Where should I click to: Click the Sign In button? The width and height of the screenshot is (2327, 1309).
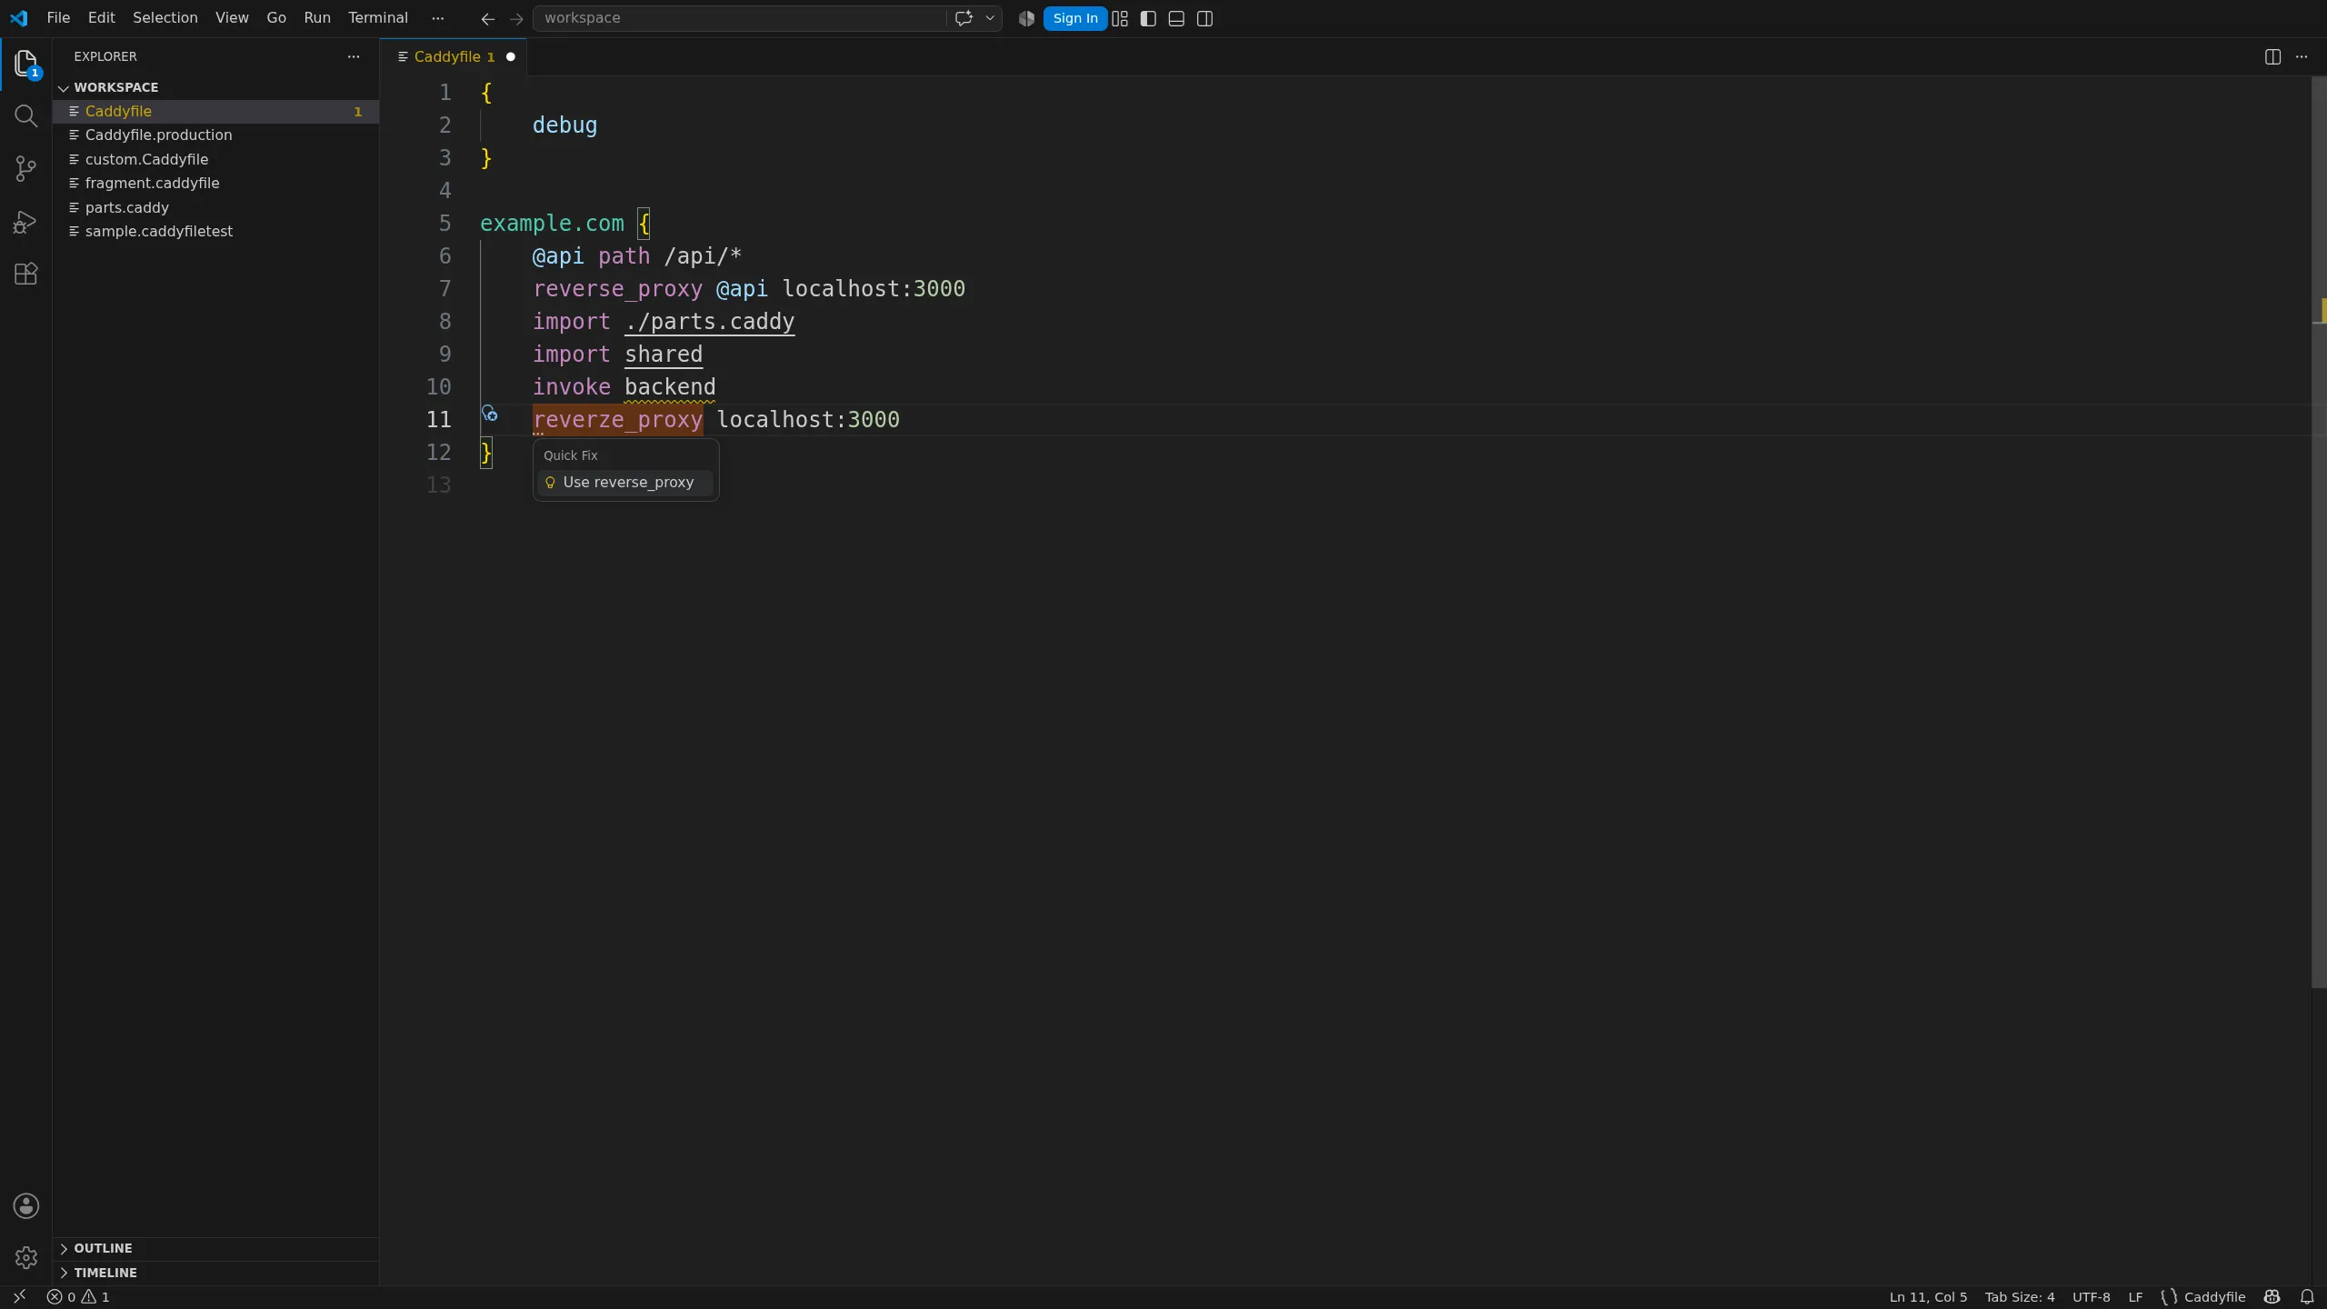[x=1075, y=18]
